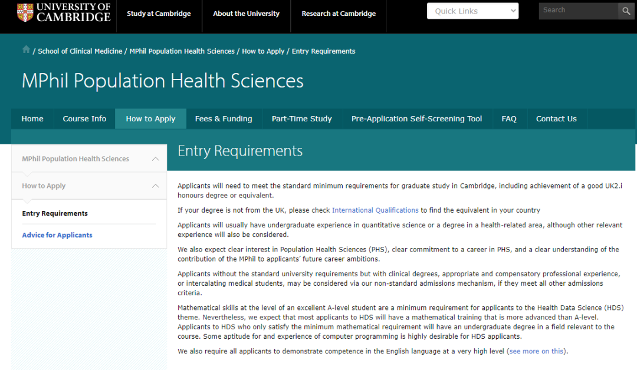
Task: Open the International Qualifications link
Action: tap(375, 210)
